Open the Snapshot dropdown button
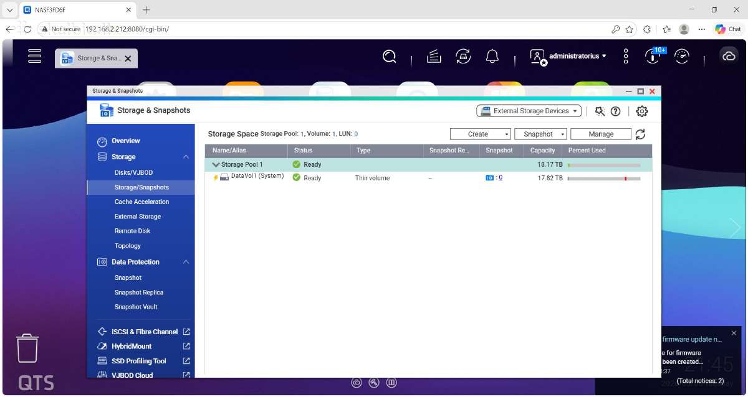 540,134
